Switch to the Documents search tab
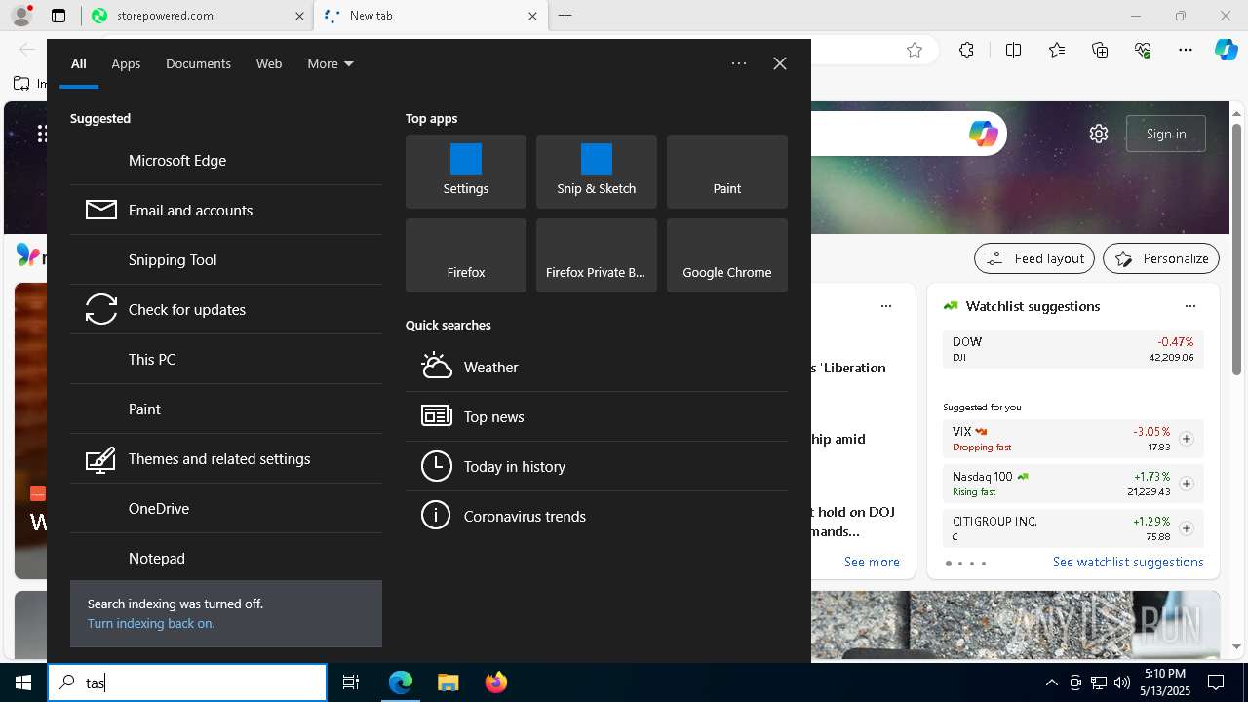The width and height of the screenshot is (1248, 702). pyautogui.click(x=198, y=63)
